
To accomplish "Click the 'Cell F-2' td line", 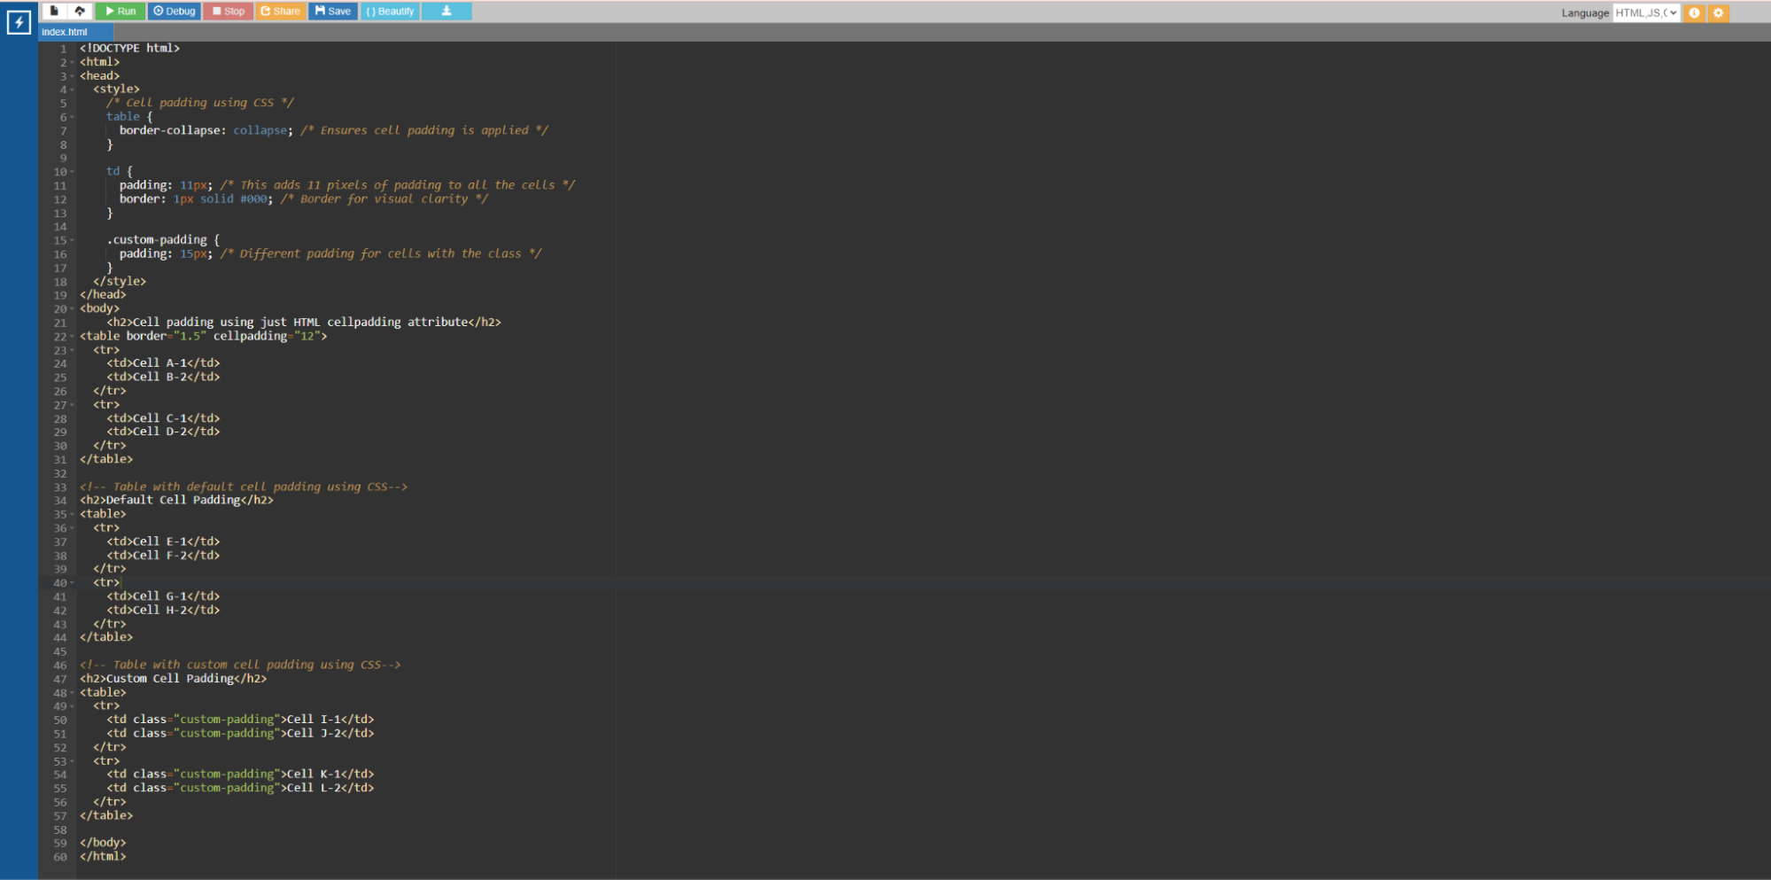I will point(163,556).
